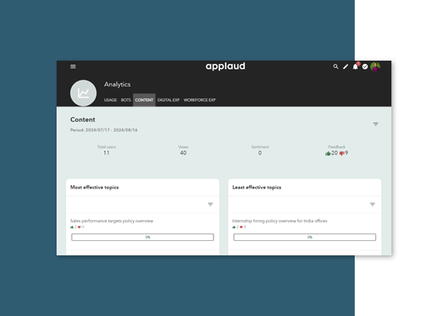This screenshot has height=316, width=448.
Task: Click the Analytics chart circle icon
Action: pyautogui.click(x=84, y=93)
